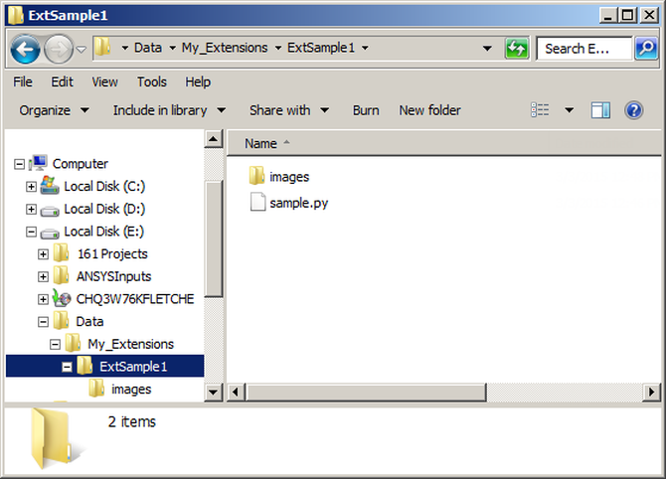
Task: Select Local Disk (E:) in the tree
Action: (x=104, y=232)
